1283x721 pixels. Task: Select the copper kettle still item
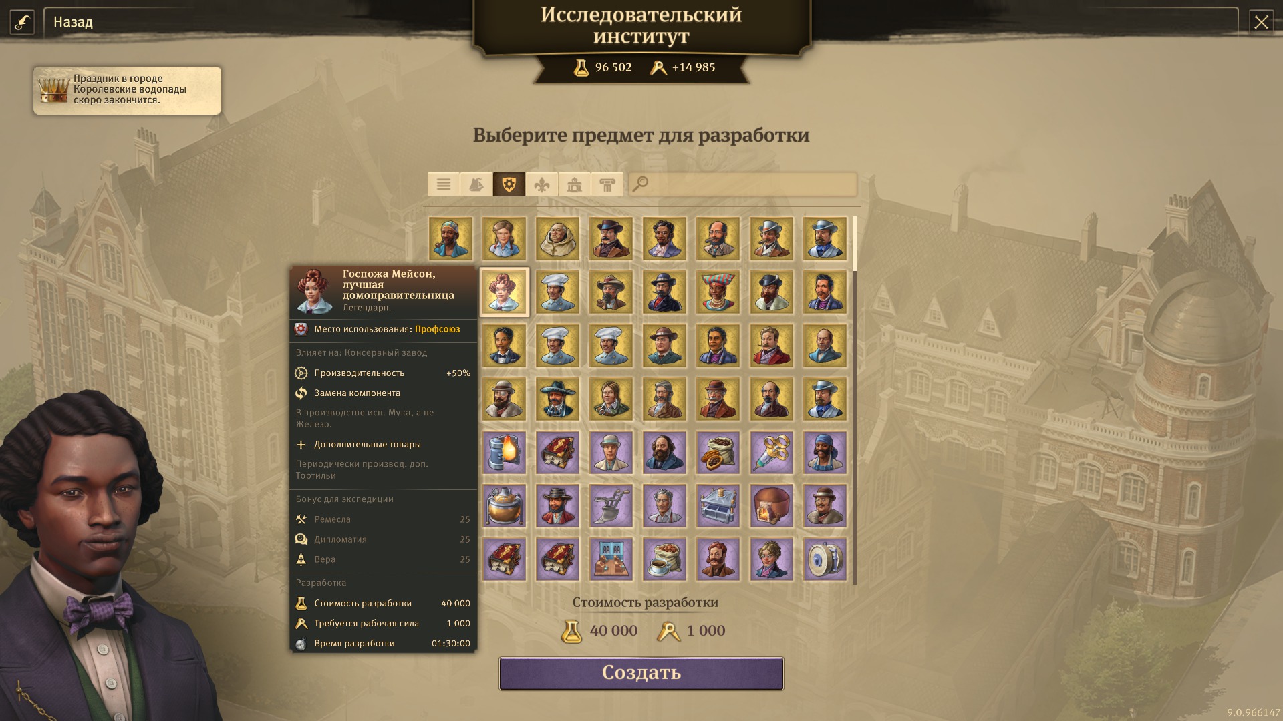(504, 505)
